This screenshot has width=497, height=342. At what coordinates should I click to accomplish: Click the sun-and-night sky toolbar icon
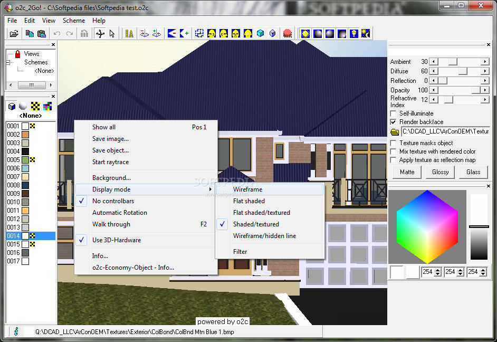click(x=366, y=33)
